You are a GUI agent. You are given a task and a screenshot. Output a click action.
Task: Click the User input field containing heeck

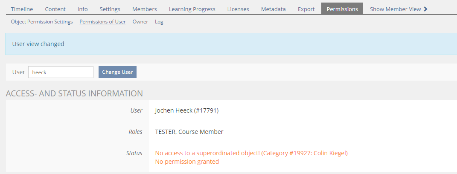point(61,72)
